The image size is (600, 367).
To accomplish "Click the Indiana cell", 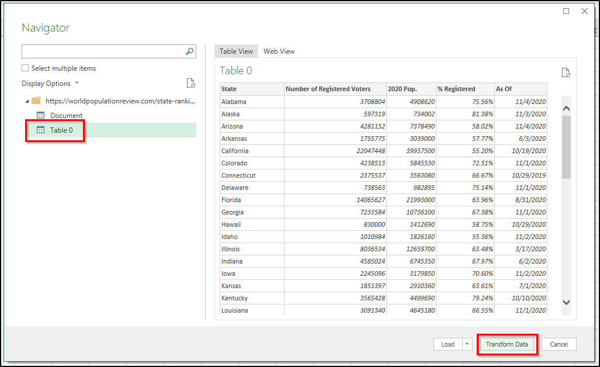I will coord(252,261).
